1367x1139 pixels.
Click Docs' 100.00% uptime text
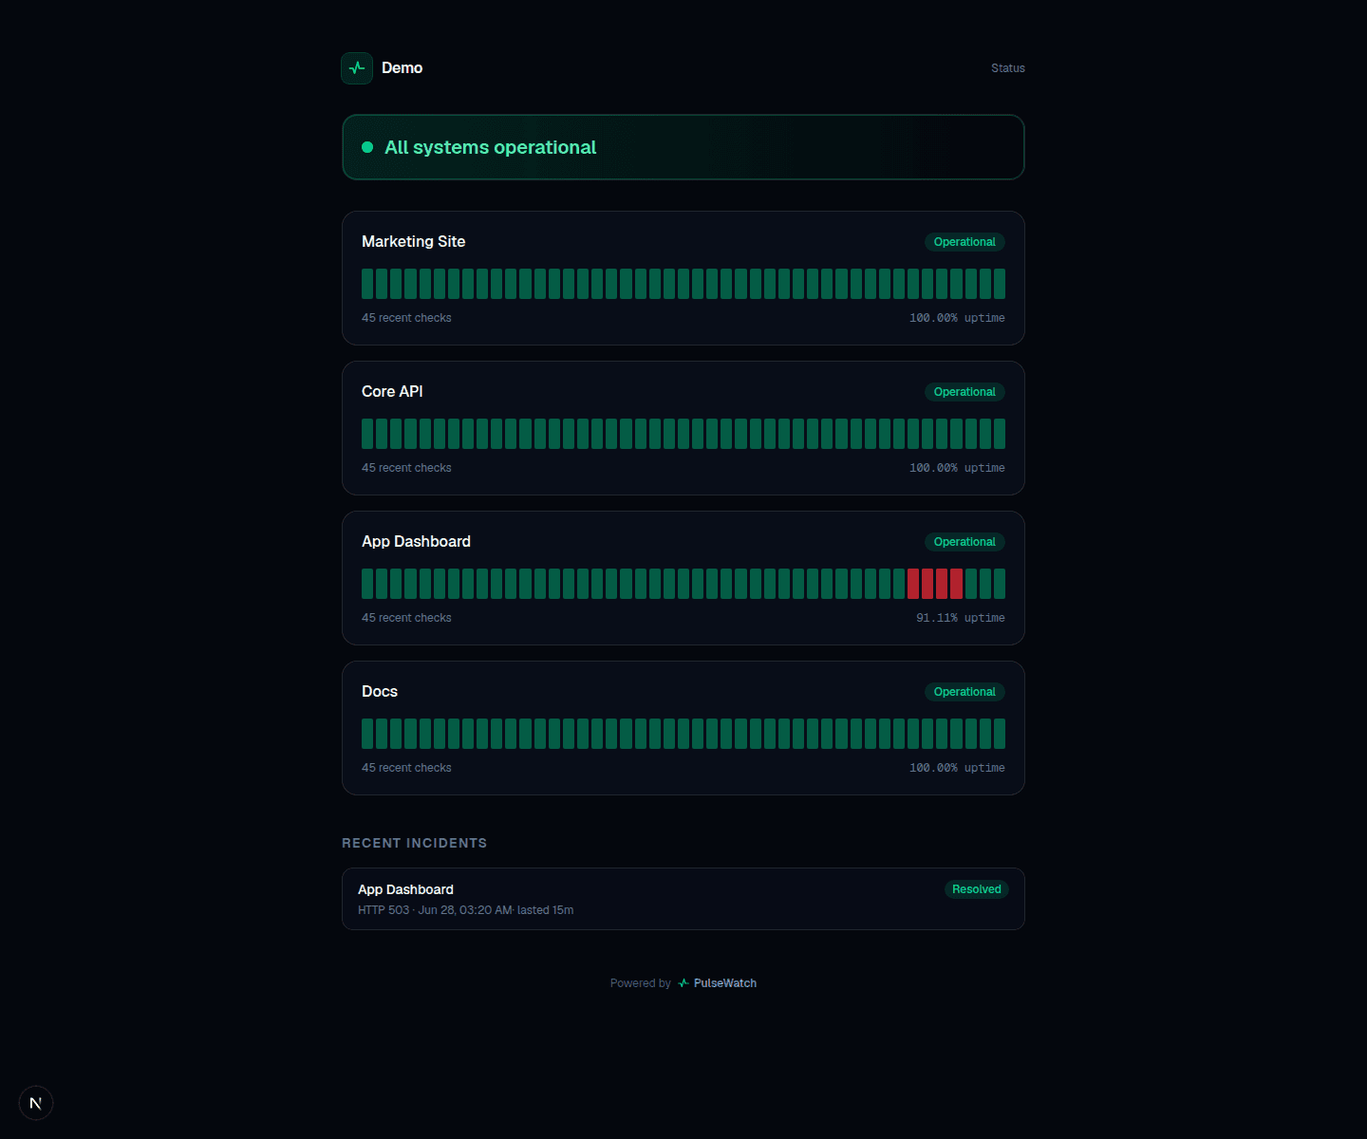tap(957, 768)
